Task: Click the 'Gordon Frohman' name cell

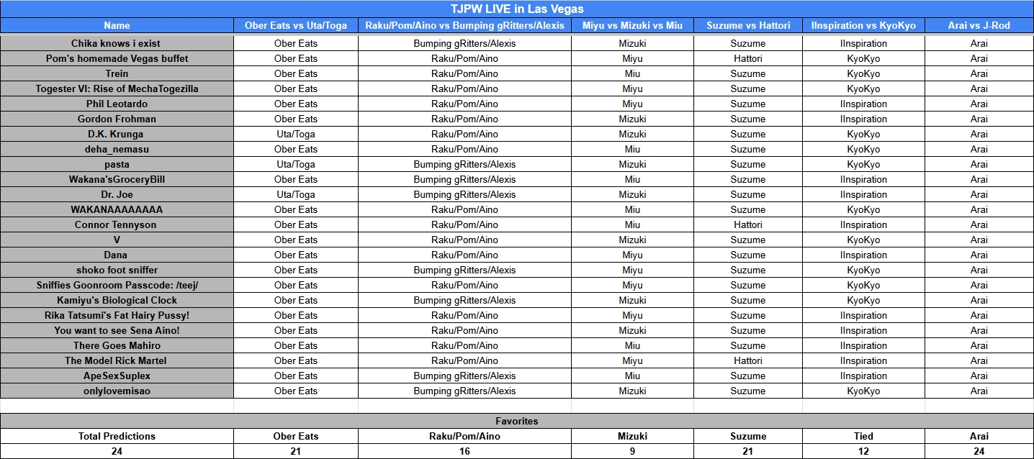Action: tap(117, 119)
